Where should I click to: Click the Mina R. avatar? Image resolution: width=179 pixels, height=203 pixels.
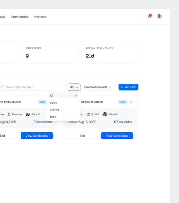click(x=105, y=114)
